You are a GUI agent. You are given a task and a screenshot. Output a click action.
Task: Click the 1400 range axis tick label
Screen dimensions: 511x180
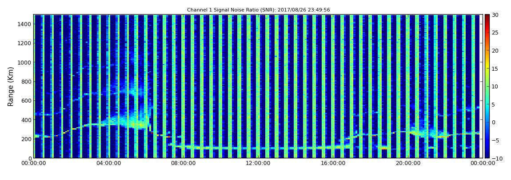[x=25, y=24]
